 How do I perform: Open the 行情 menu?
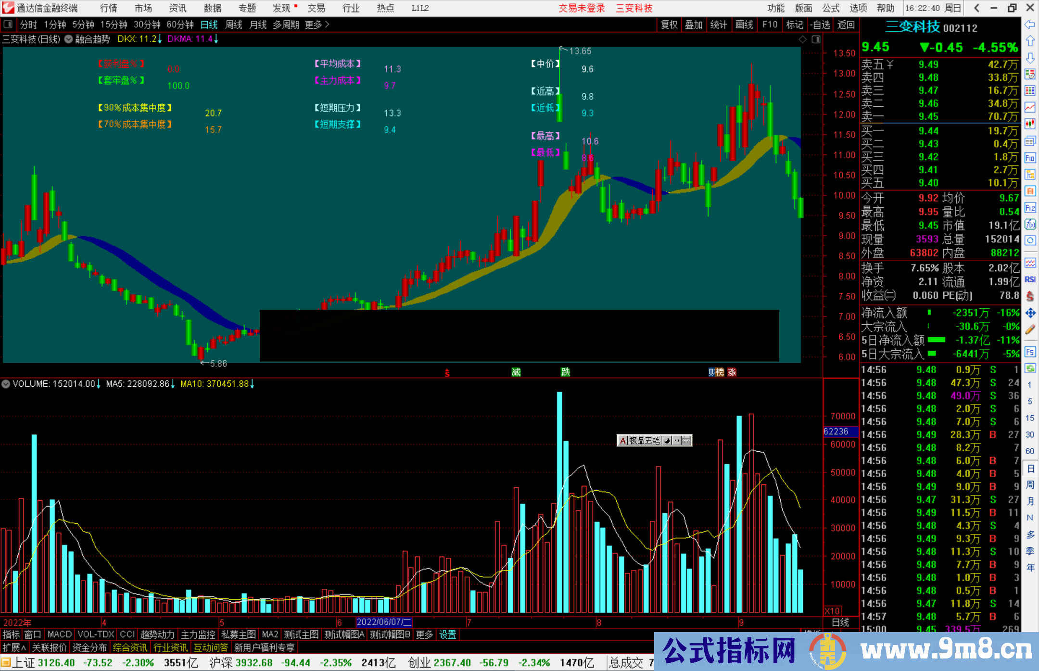click(x=108, y=8)
